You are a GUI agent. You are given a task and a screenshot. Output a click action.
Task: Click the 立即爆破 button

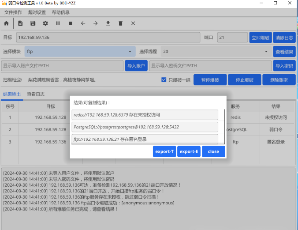pos(261,38)
